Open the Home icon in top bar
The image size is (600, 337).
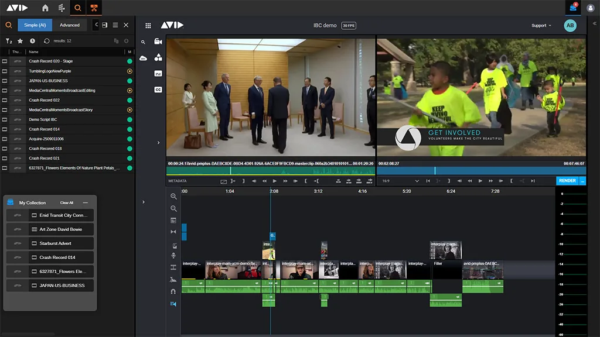pos(46,8)
